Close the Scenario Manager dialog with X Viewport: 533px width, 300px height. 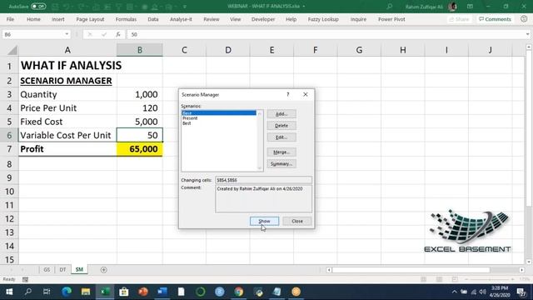306,94
